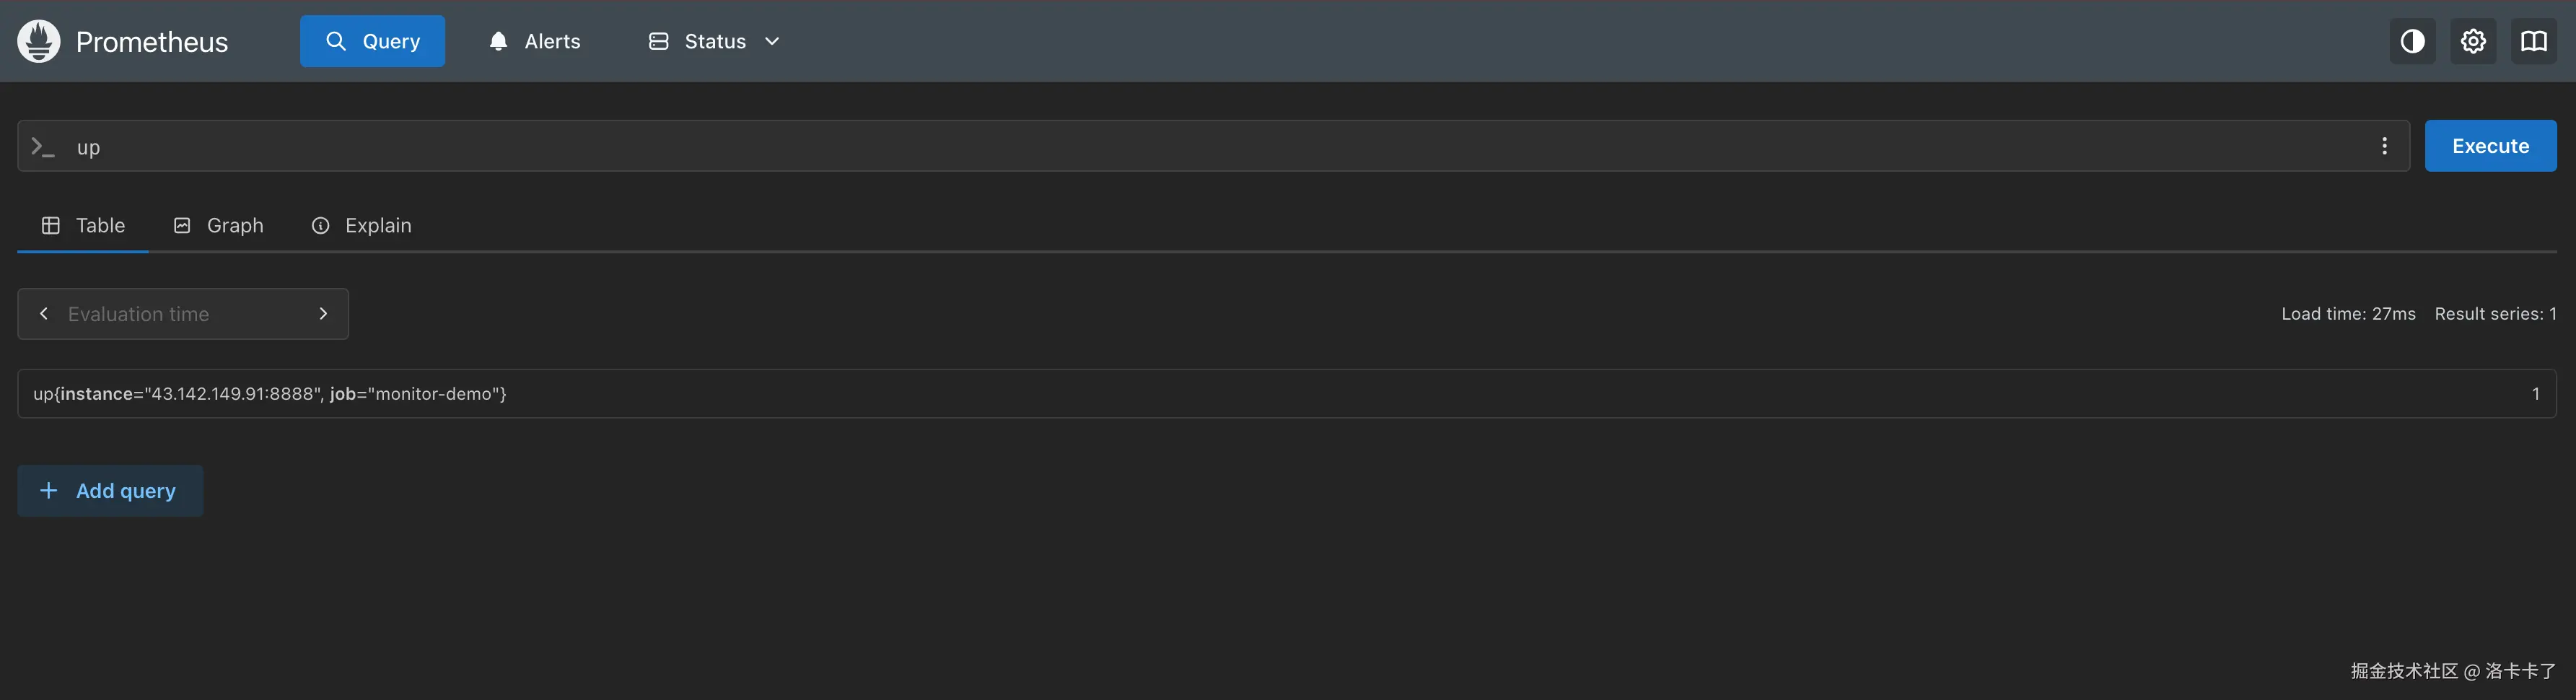Click the Evaluation time input field
Screen dimensions: 2576x700
click(180, 314)
